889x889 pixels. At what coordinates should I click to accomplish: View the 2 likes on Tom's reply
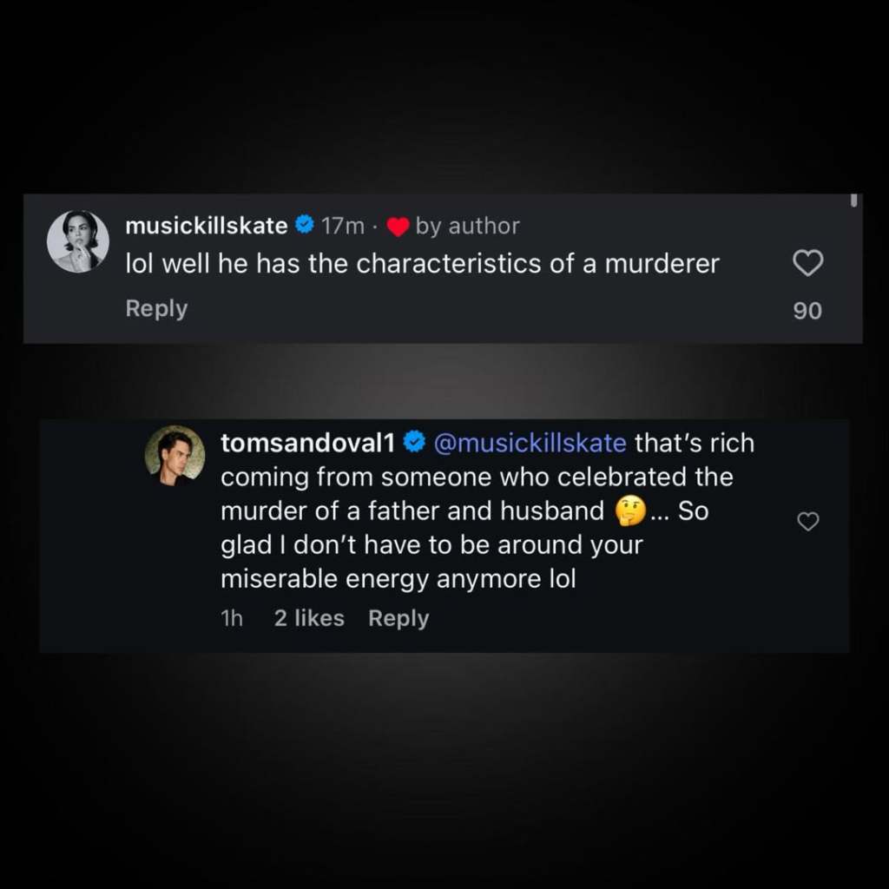tap(308, 618)
